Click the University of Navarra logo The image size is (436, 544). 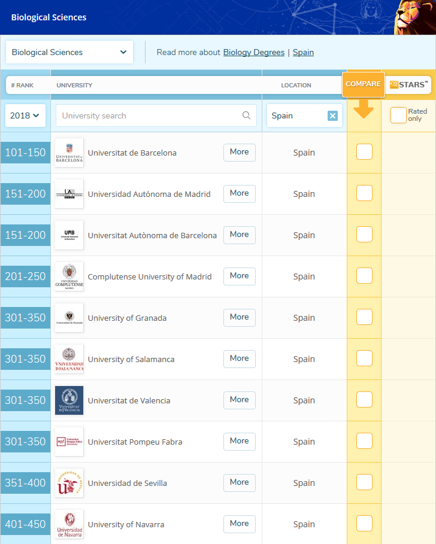[69, 524]
